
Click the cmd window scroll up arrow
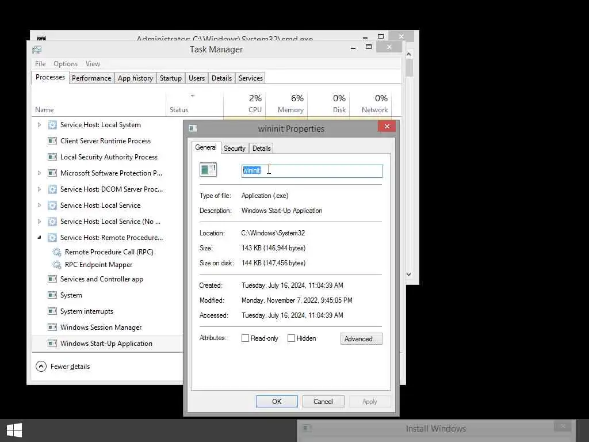pos(409,55)
